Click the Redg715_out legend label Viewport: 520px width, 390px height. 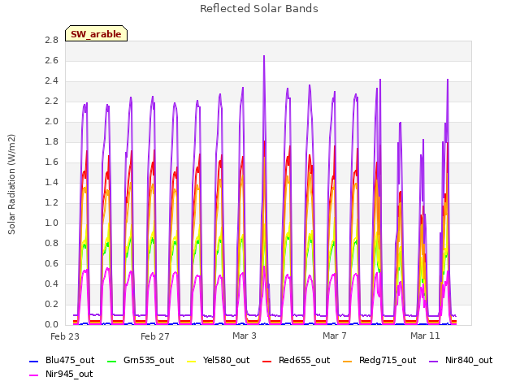[x=388, y=360]
